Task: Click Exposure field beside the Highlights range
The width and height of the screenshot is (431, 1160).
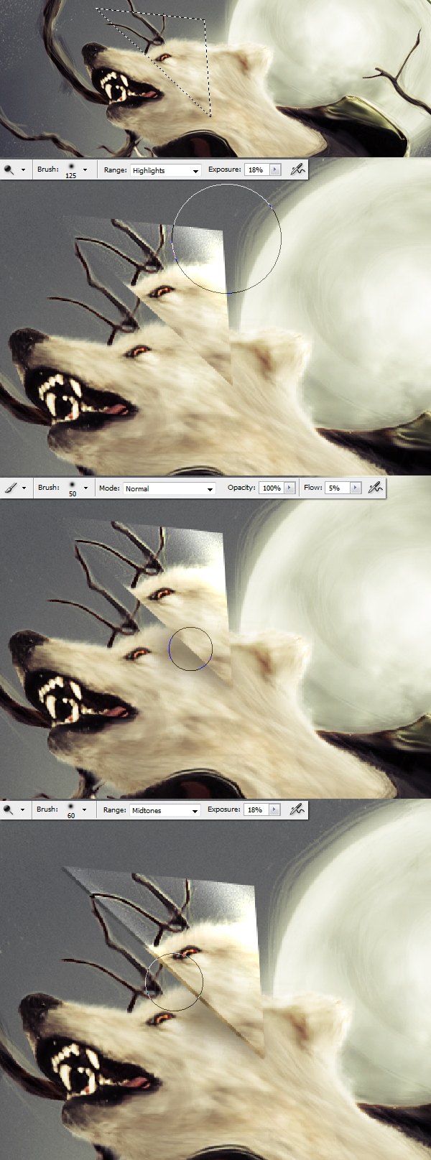Action: 256,170
